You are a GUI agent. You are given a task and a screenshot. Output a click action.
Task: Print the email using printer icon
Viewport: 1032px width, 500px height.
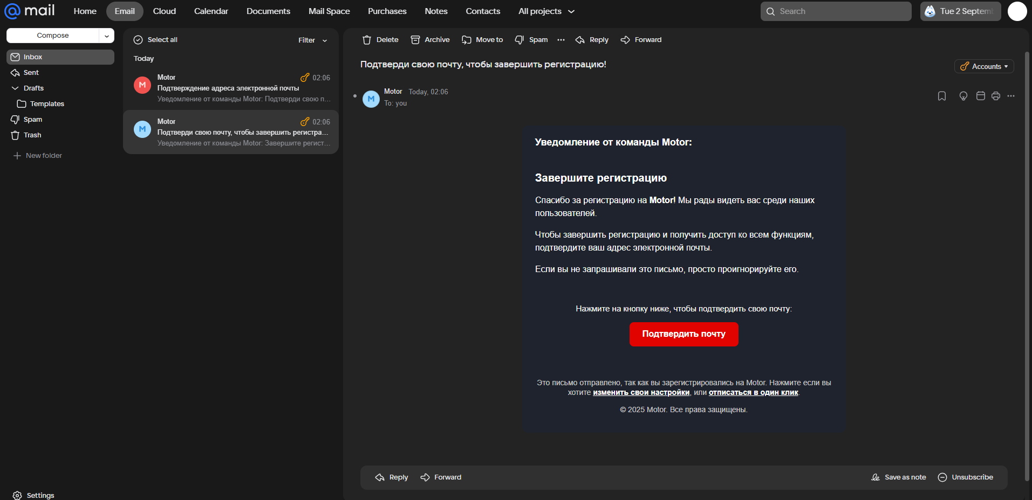[996, 96]
